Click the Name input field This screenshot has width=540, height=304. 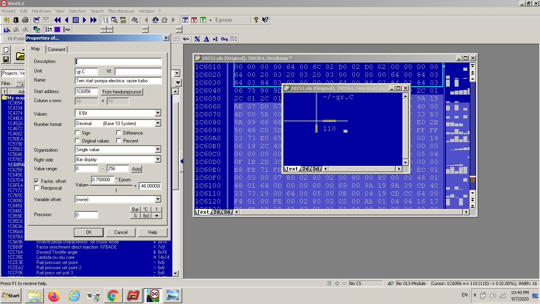point(118,81)
